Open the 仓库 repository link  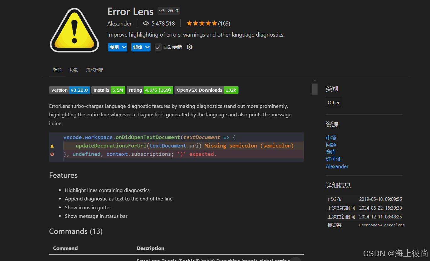[331, 152]
